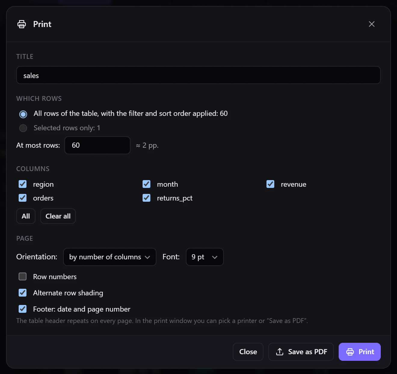Uncheck the region column

23,184
